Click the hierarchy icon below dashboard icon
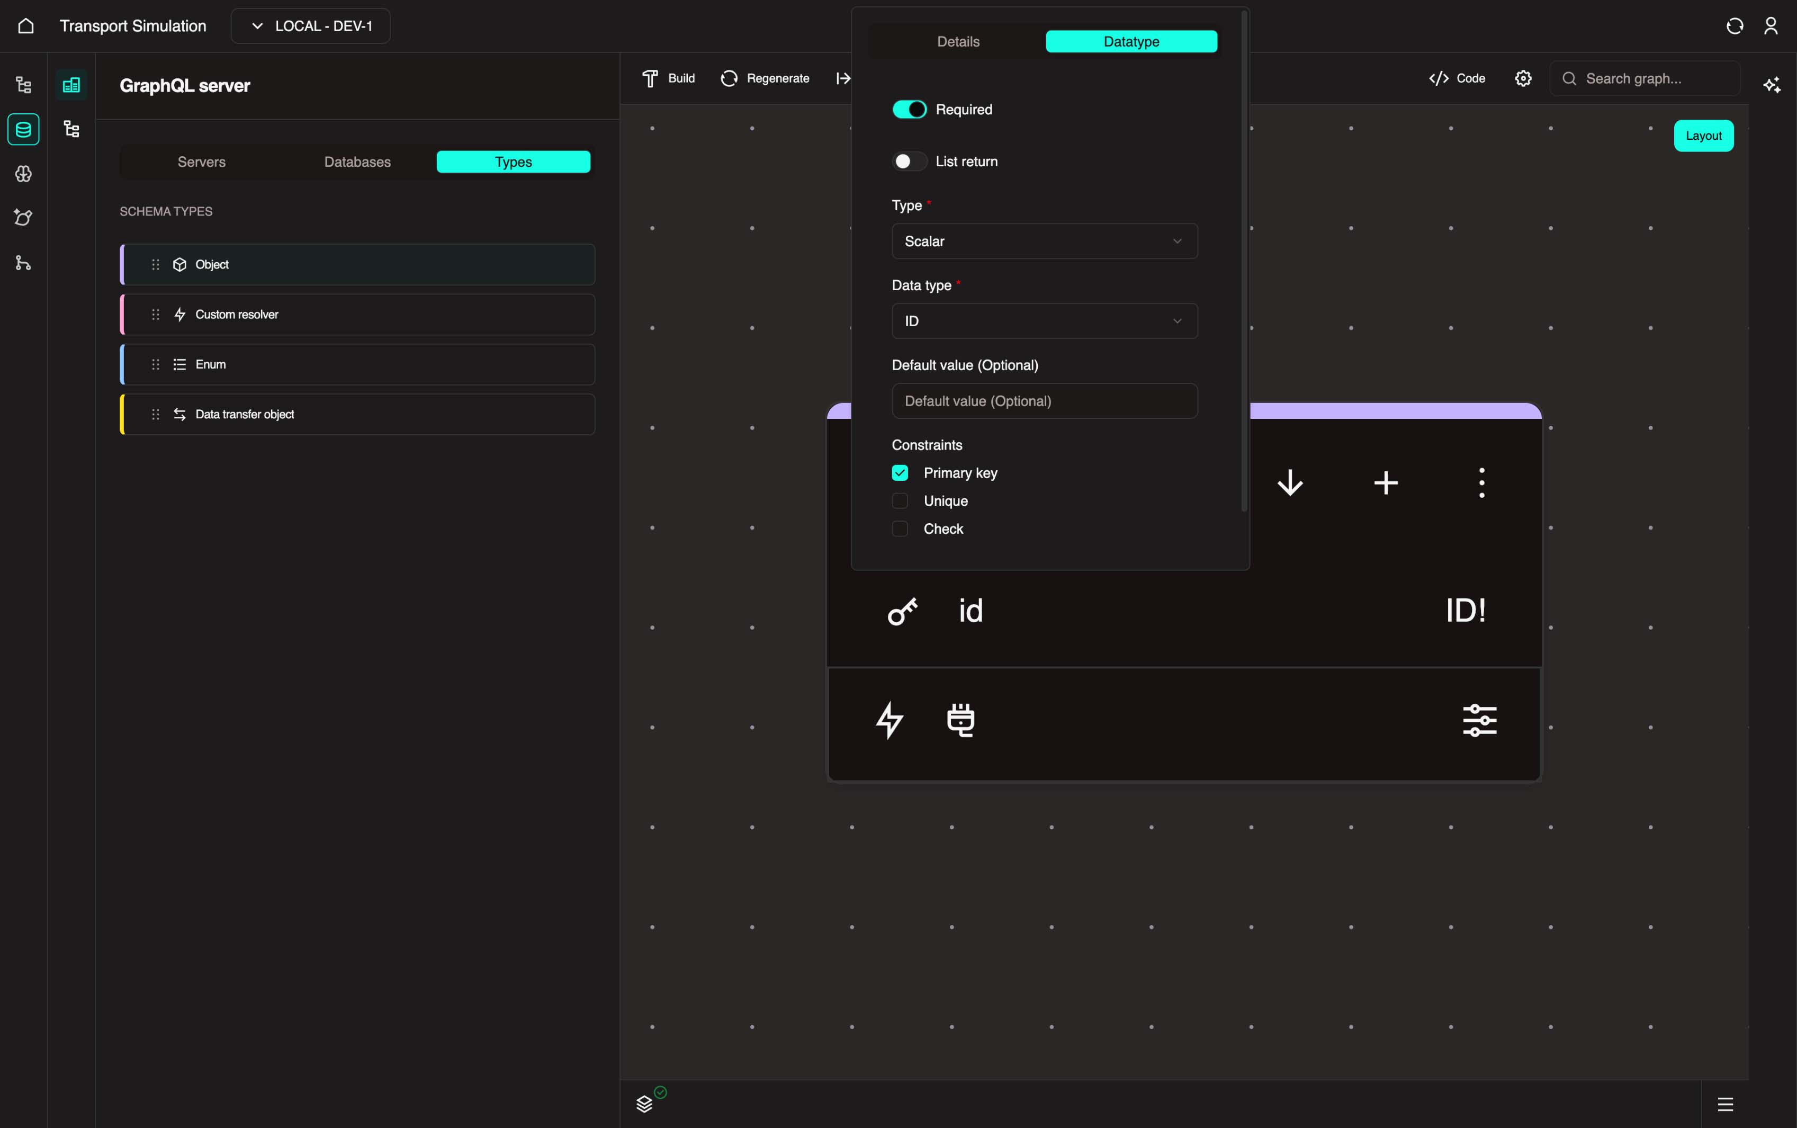The image size is (1797, 1128). 71,129
